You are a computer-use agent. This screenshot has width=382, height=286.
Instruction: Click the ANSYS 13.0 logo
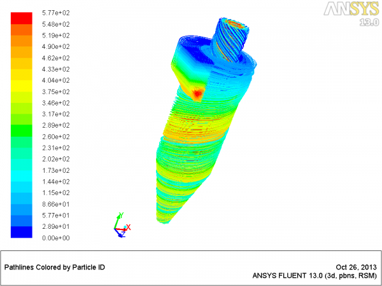pyautogui.click(x=351, y=13)
